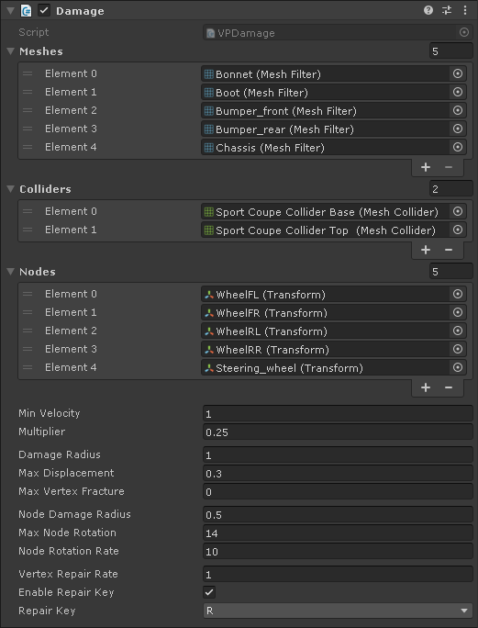Image resolution: width=478 pixels, height=628 pixels.
Task: Collapse the Colliders list
Action: pos(11,189)
